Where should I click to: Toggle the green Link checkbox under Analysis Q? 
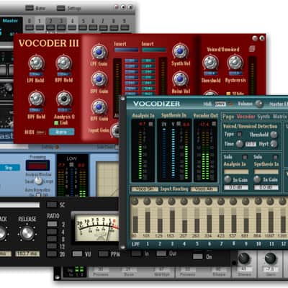click(x=56, y=123)
